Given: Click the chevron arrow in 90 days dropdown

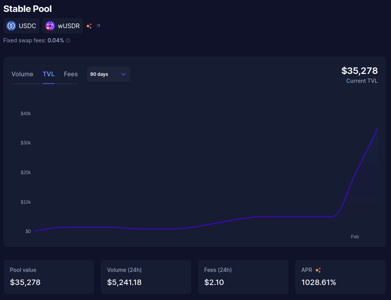Looking at the screenshot, I should [x=123, y=74].
